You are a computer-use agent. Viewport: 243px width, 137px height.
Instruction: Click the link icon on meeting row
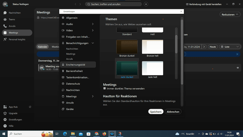tap(238, 68)
